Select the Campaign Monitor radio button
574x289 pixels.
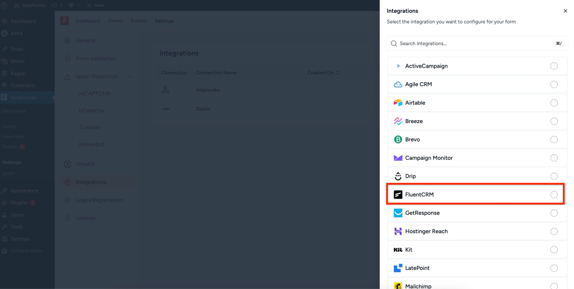tap(554, 158)
